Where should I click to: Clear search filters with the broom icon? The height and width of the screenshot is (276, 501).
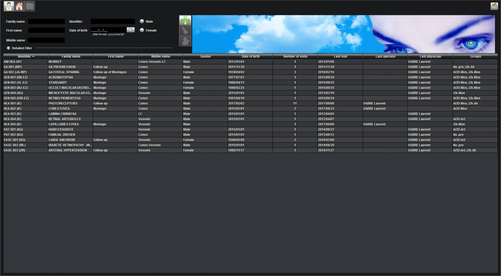click(x=185, y=31)
